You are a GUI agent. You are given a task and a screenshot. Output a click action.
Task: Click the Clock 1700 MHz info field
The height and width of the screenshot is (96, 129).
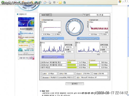click(x=83, y=73)
